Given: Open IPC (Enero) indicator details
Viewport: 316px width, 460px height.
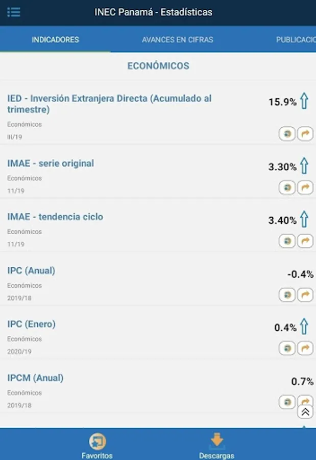Looking at the screenshot, I should click(31, 324).
